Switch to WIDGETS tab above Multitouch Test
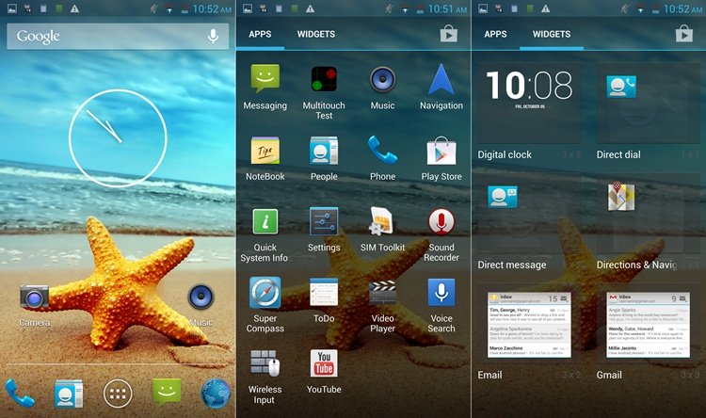This screenshot has height=418, width=706. tap(315, 34)
